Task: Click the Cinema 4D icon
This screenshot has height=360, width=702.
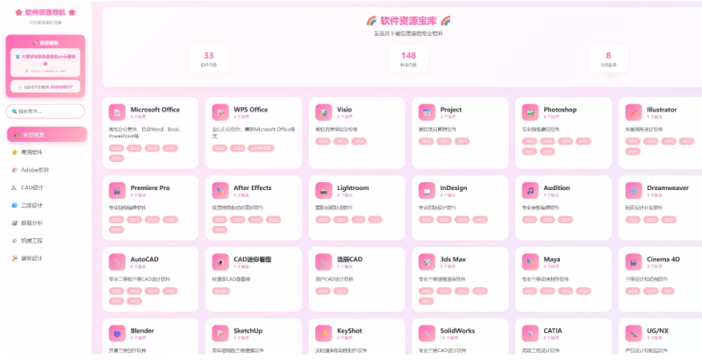Action: (x=634, y=262)
